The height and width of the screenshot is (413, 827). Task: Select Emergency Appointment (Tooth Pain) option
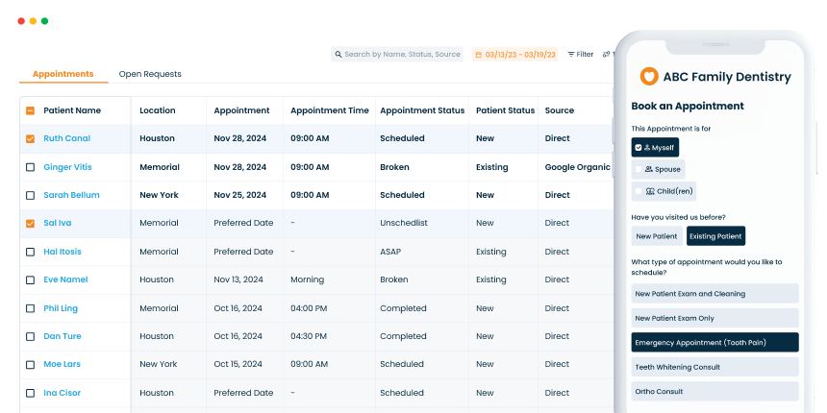click(714, 342)
